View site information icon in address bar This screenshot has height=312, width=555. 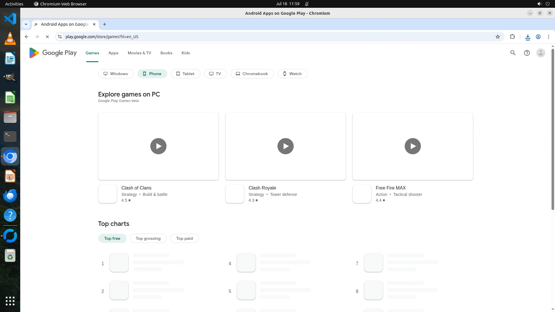(x=60, y=37)
